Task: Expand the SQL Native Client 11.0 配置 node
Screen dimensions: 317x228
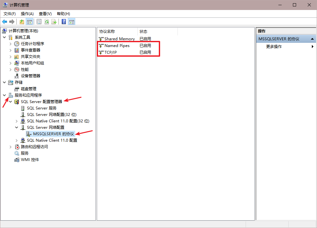Action: pos(17,140)
